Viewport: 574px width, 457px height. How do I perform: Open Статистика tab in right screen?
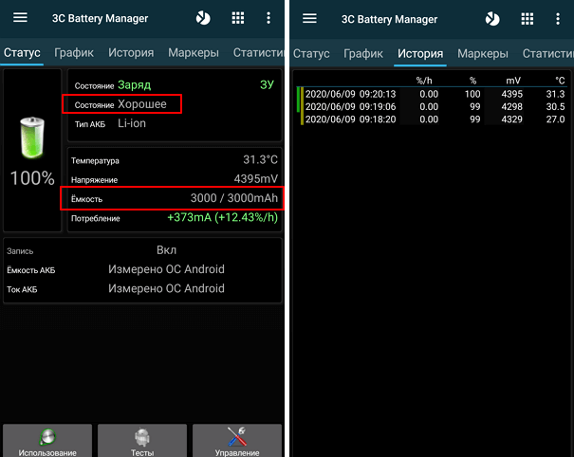coord(548,53)
